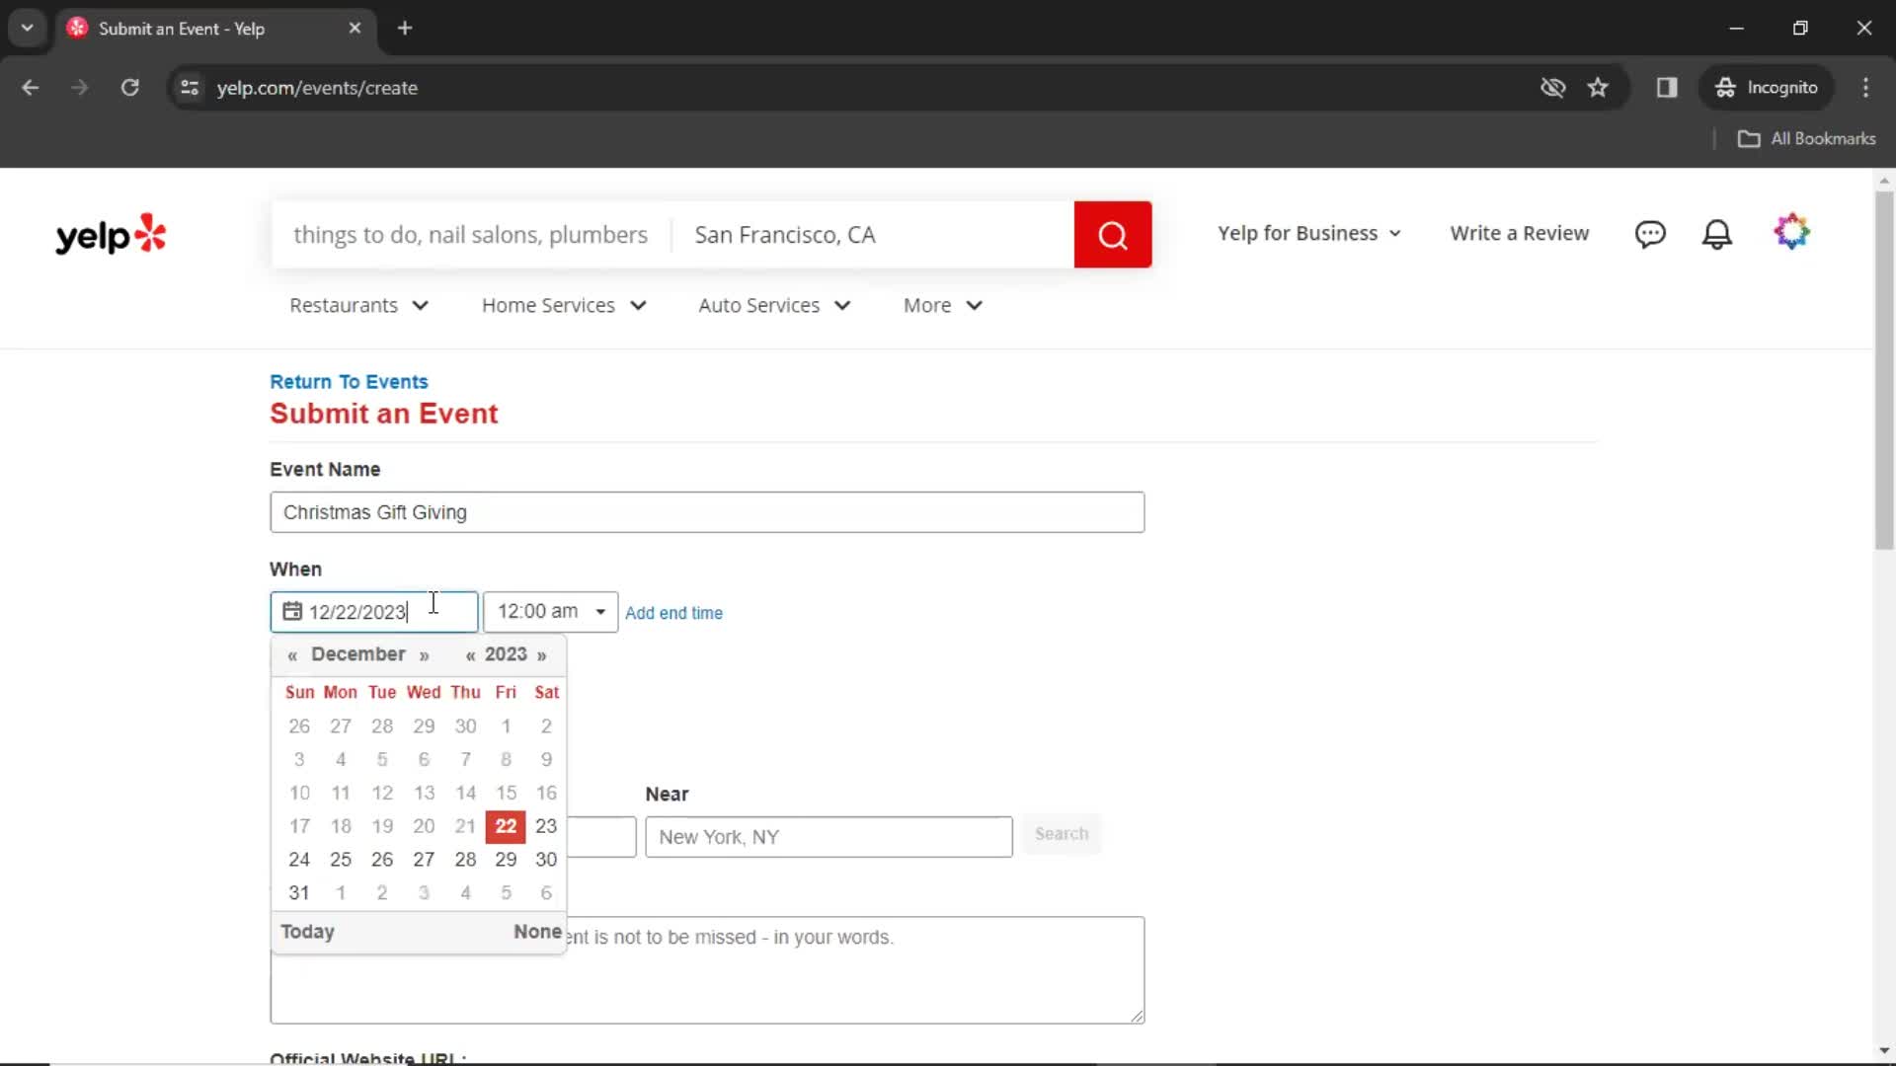Click None in calendar footer

tap(537, 932)
